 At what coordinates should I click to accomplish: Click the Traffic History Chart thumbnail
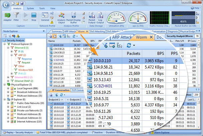pyautogui.click(x=160, y=18)
